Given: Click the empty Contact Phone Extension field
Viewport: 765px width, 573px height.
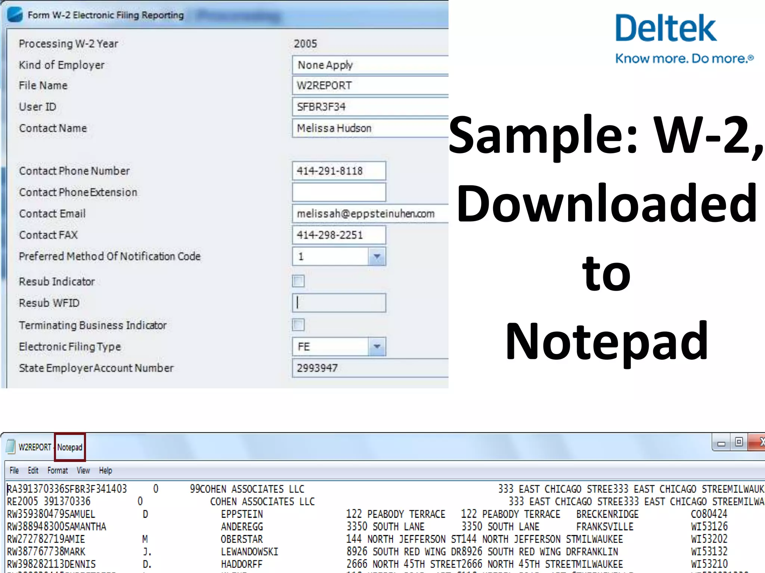Looking at the screenshot, I should (339, 192).
